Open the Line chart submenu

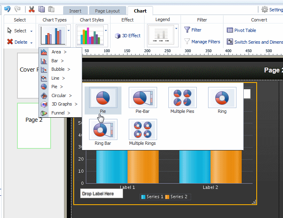[x=60, y=78]
